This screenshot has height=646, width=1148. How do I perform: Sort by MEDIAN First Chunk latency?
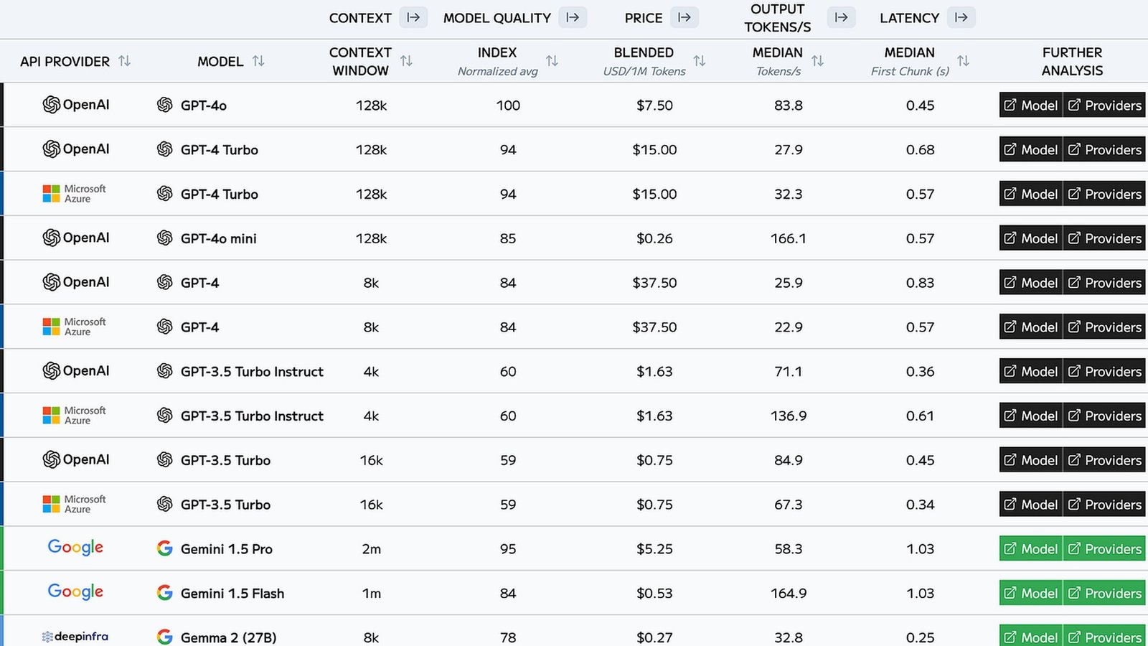click(964, 61)
